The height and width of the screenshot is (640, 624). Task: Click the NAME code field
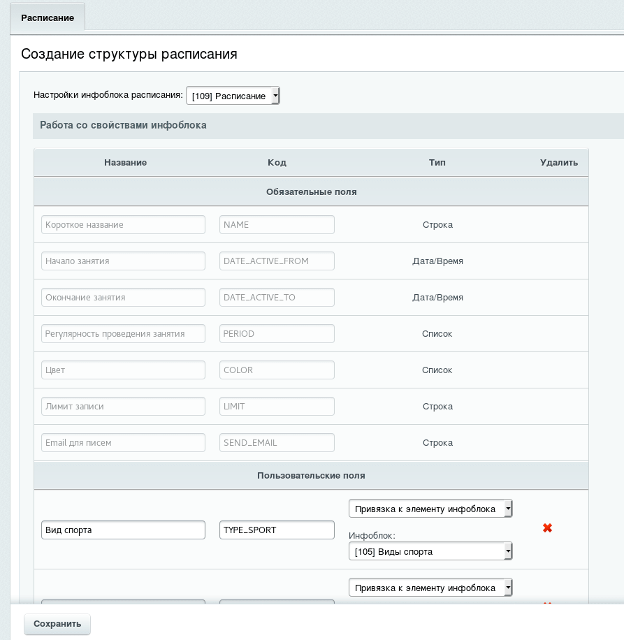pyautogui.click(x=277, y=224)
